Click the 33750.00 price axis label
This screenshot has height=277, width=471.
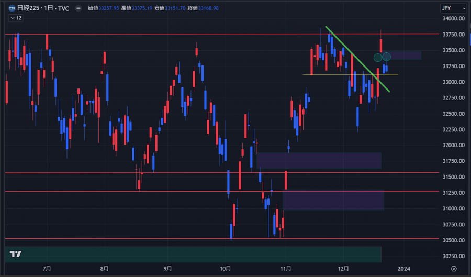[454, 35]
